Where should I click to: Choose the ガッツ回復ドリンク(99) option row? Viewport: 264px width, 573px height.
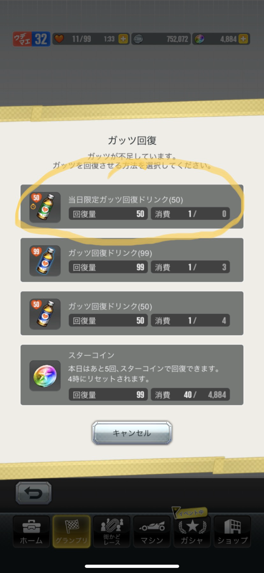click(x=132, y=260)
